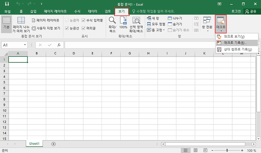Click 숨기기 hide window
Viewport: 261px width, 153px height.
175,24
